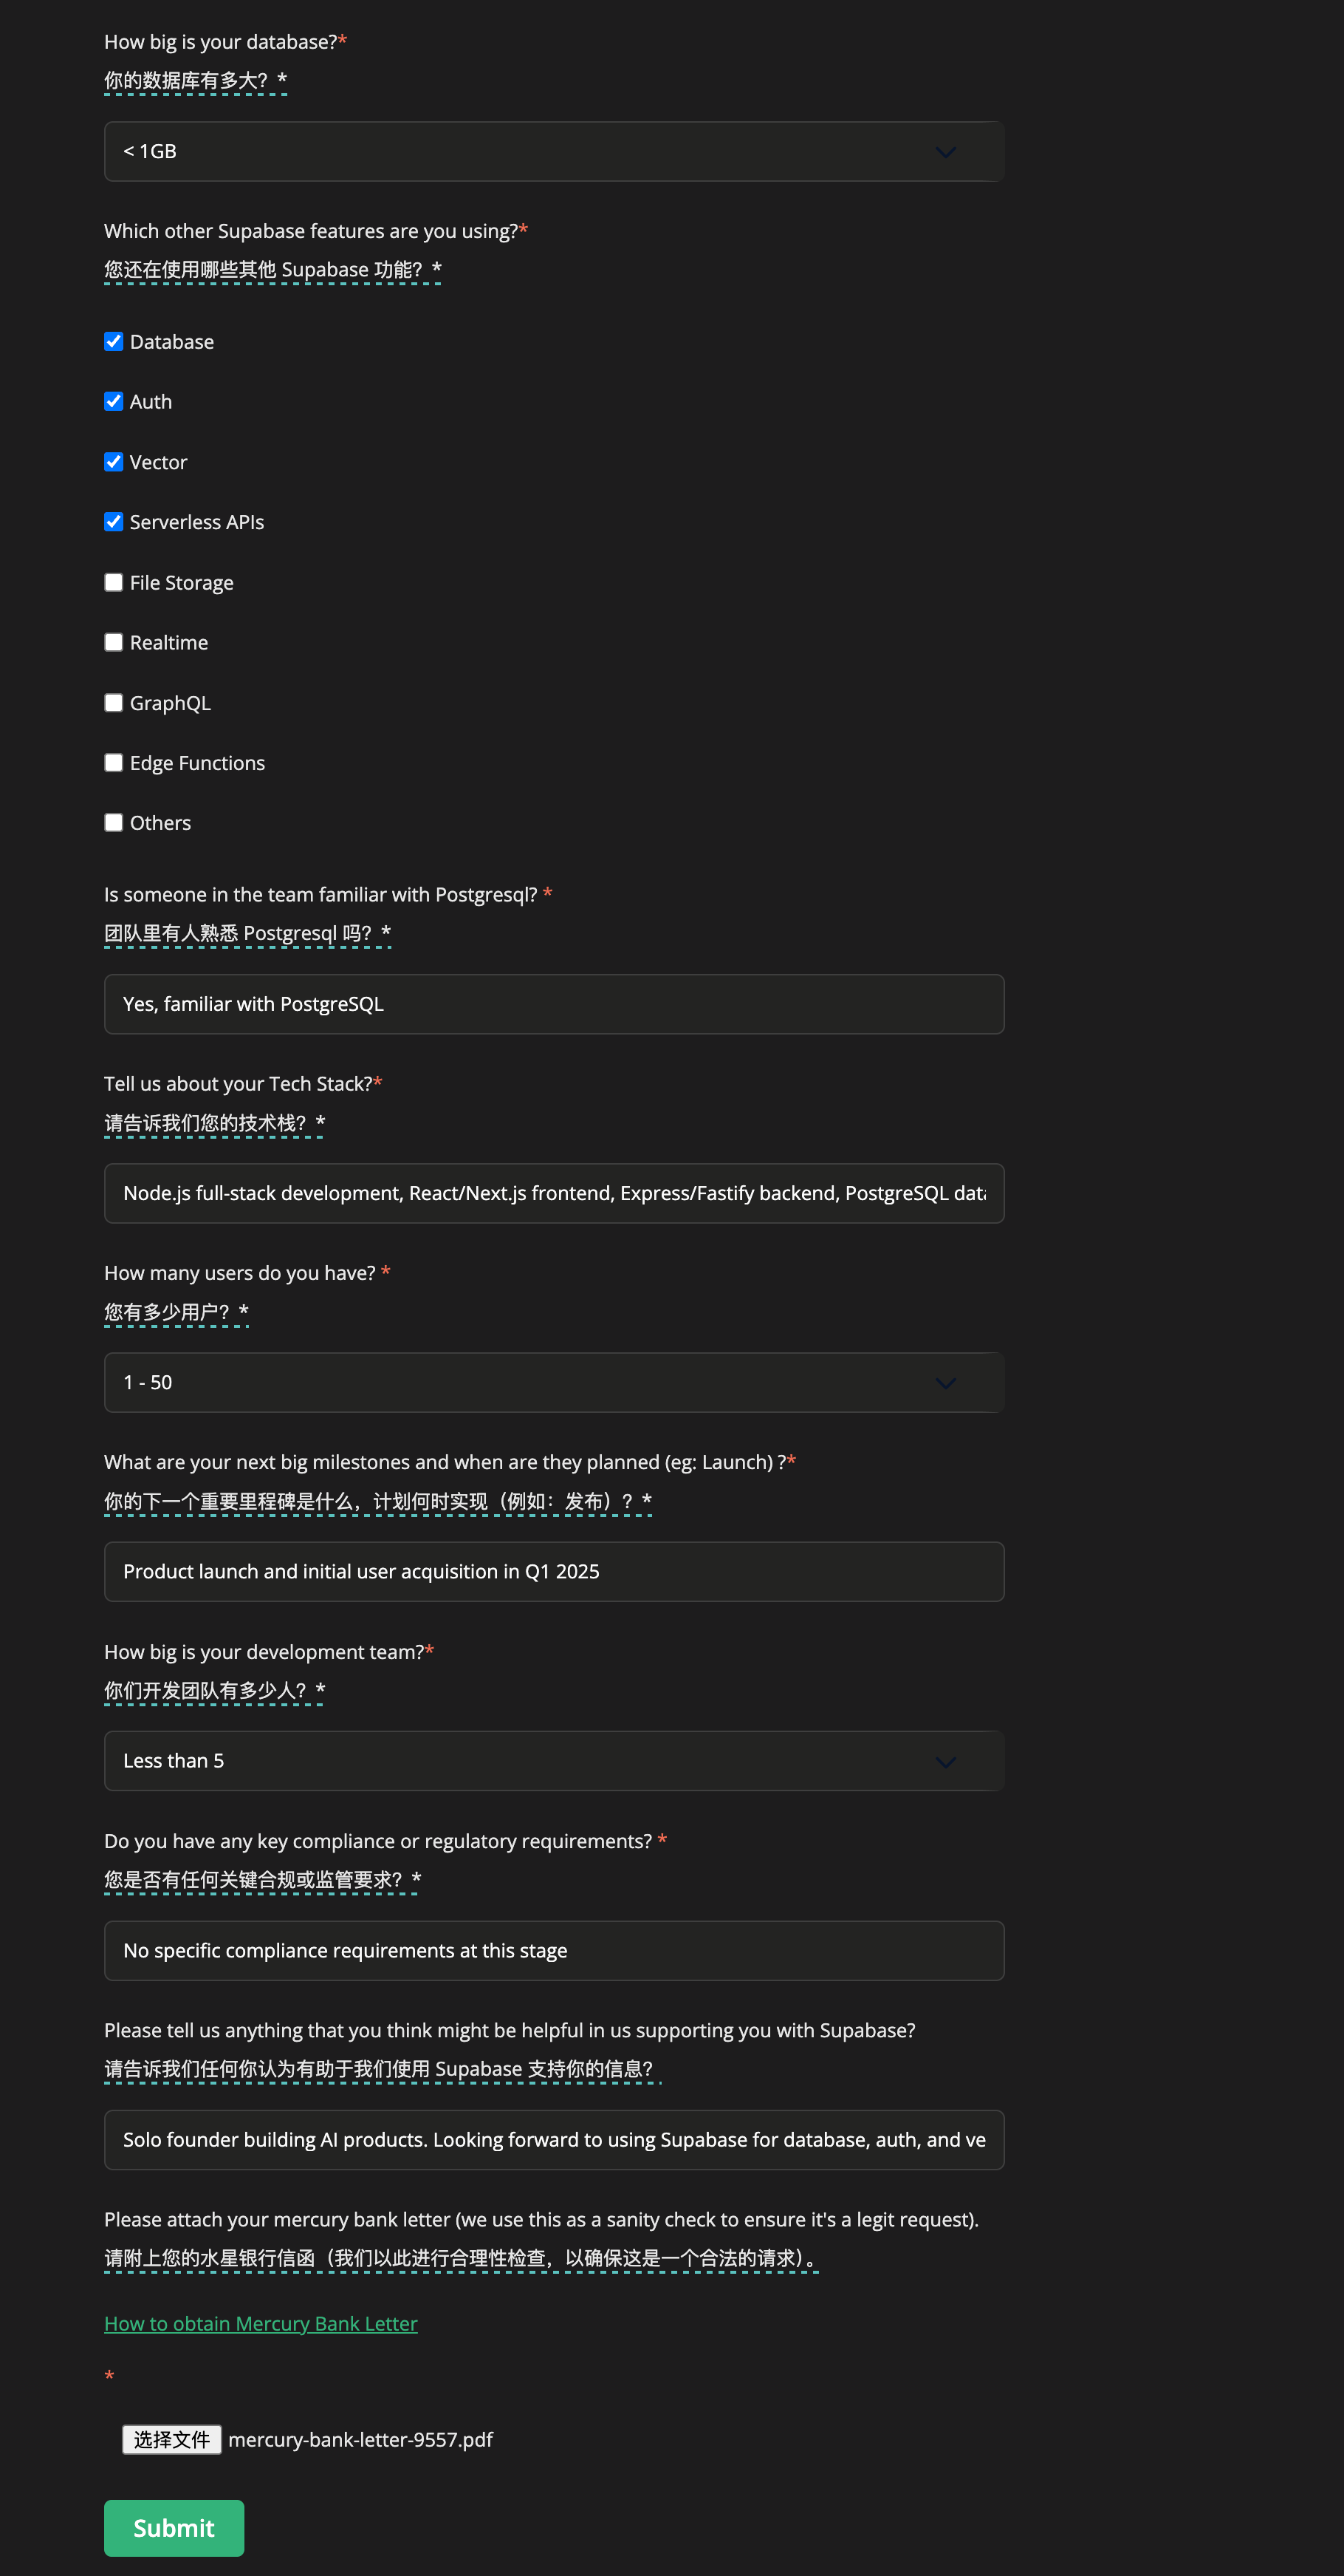The image size is (1344, 2576).
Task: Check the Edge Functions option
Action: [x=113, y=762]
